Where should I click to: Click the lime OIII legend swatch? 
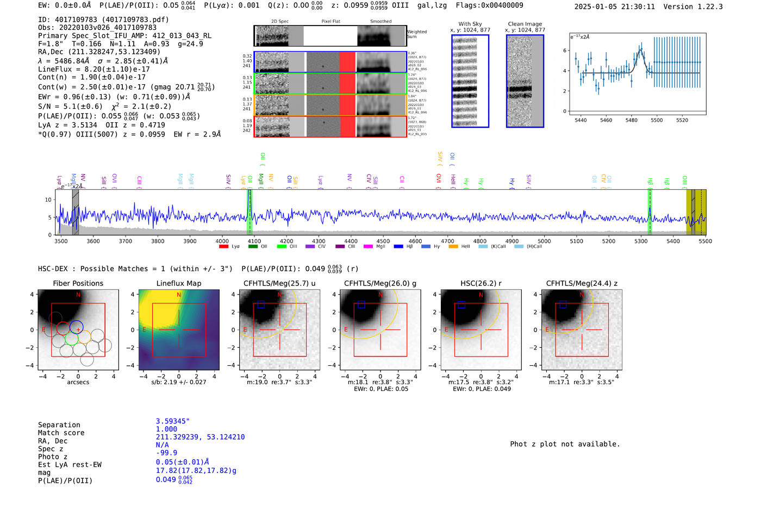(x=282, y=246)
